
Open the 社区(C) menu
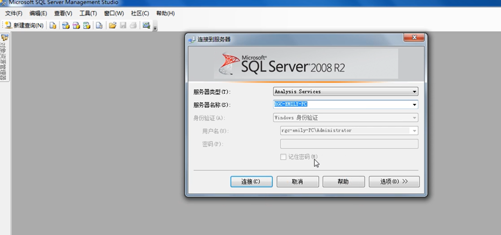140,13
